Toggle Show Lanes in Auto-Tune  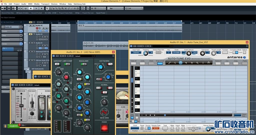(x=137, y=118)
